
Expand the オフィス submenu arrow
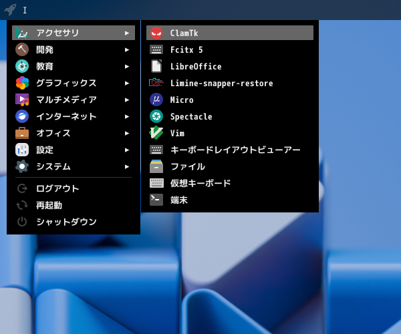(x=127, y=133)
